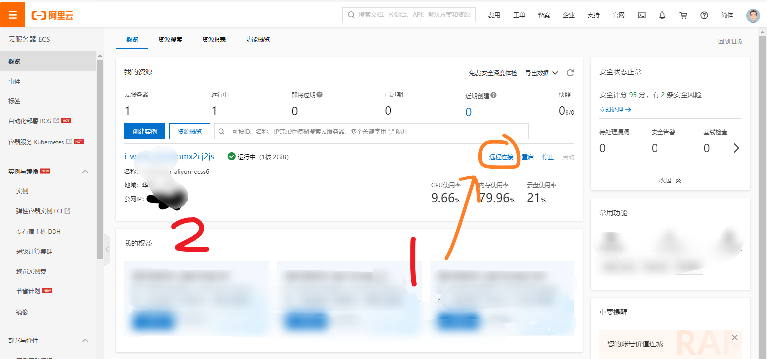Switch to the 资源搜索 tab
The image size is (767, 359).
click(x=171, y=39)
